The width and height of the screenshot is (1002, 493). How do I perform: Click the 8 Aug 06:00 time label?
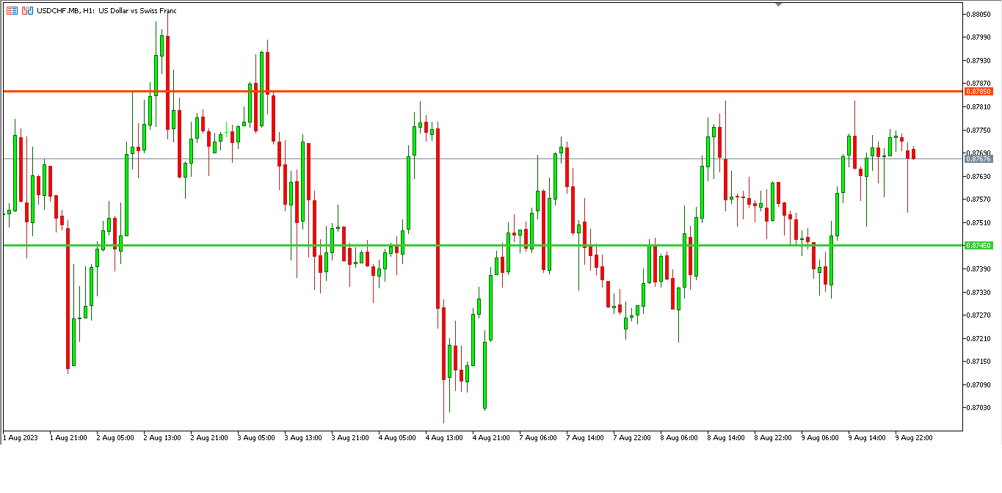coord(679,438)
